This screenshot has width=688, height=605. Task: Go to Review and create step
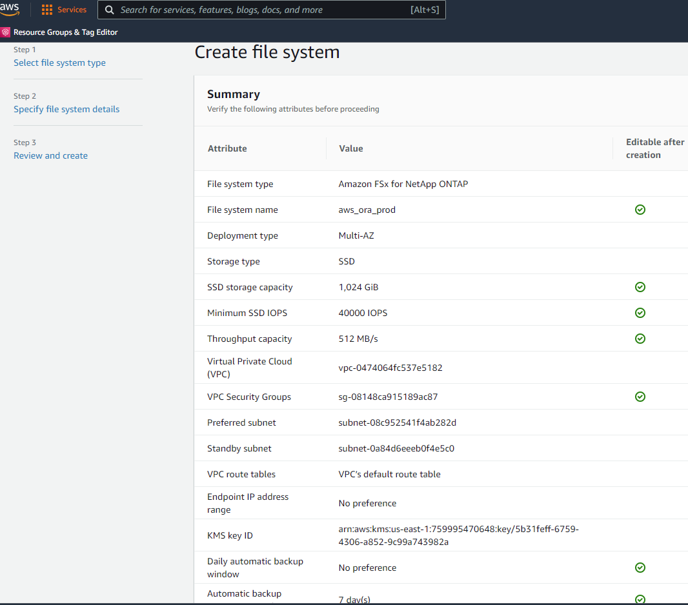(50, 155)
